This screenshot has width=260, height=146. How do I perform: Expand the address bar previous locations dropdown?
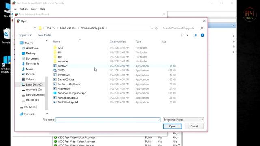click(152, 28)
